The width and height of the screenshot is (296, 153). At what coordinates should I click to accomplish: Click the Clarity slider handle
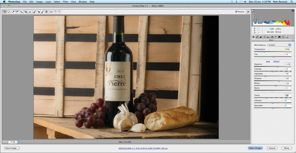(266, 98)
